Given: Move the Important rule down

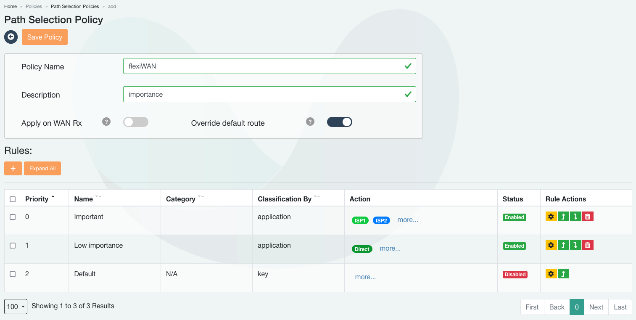Looking at the screenshot, I should pos(575,217).
